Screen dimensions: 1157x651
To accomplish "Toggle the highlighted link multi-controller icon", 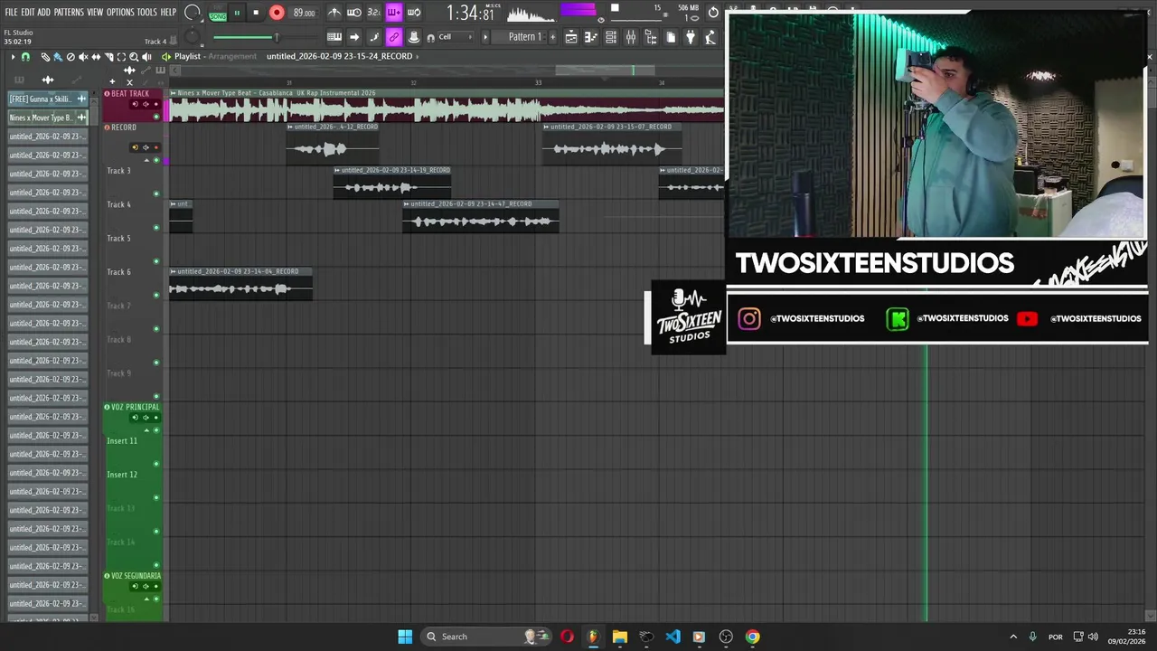I will (393, 37).
